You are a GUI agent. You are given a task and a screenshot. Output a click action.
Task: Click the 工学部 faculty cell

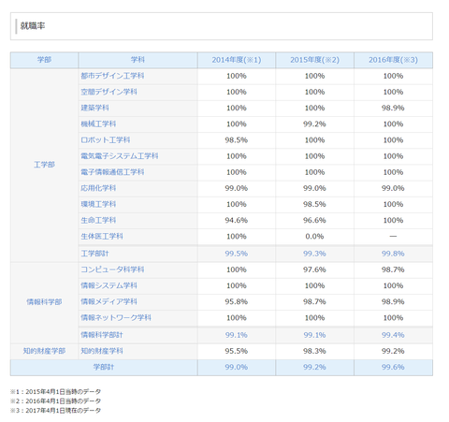[x=44, y=165]
